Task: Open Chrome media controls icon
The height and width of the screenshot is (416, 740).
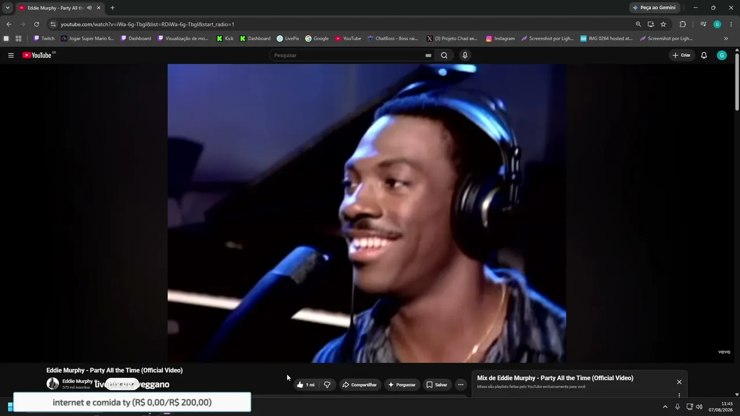Action: coord(703,24)
